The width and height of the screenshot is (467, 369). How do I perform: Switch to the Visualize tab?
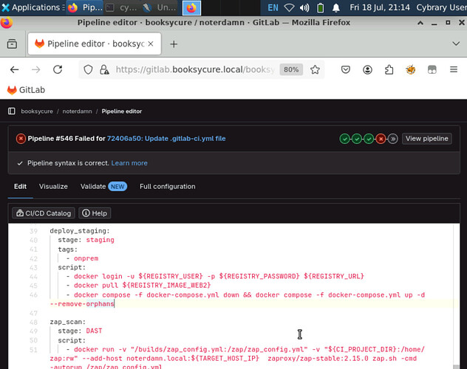click(x=53, y=187)
